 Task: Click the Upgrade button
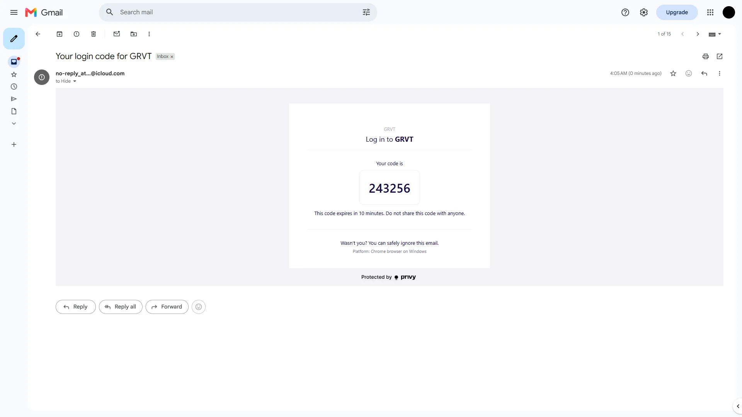point(677,12)
